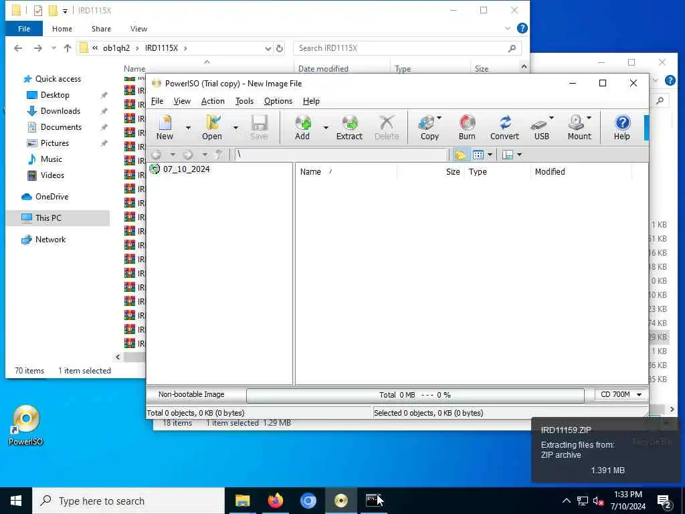This screenshot has width=685, height=514.
Task: Click the Explorer help question-mark icon
Action: pos(522,28)
